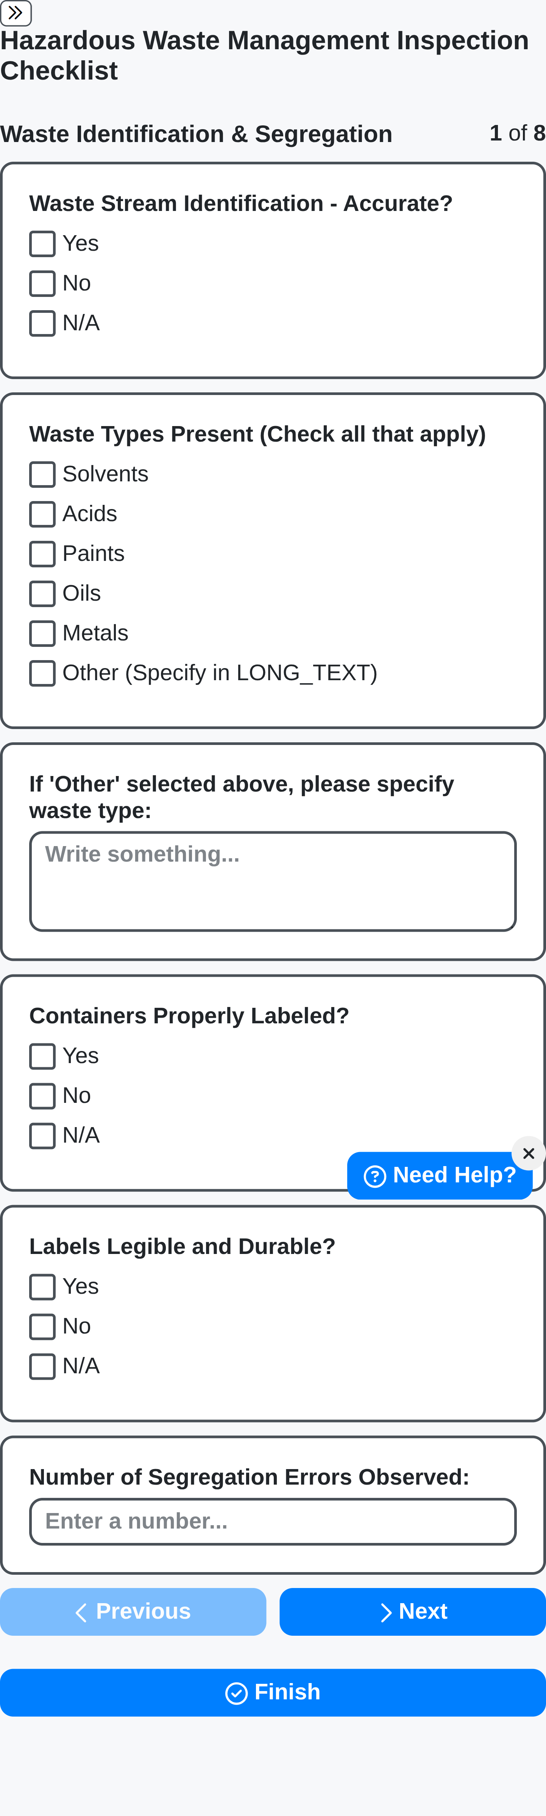Click the segregation errors number field
Viewport: 546px width, 1816px height.
click(x=273, y=1520)
